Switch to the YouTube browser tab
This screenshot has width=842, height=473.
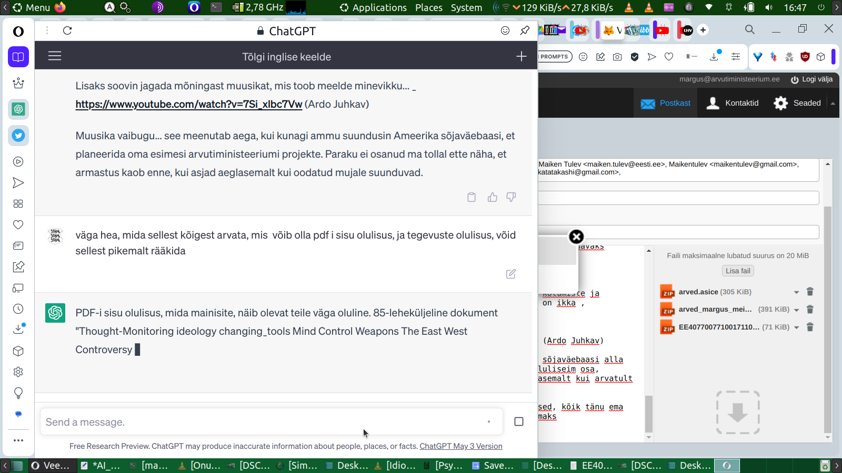point(661,30)
